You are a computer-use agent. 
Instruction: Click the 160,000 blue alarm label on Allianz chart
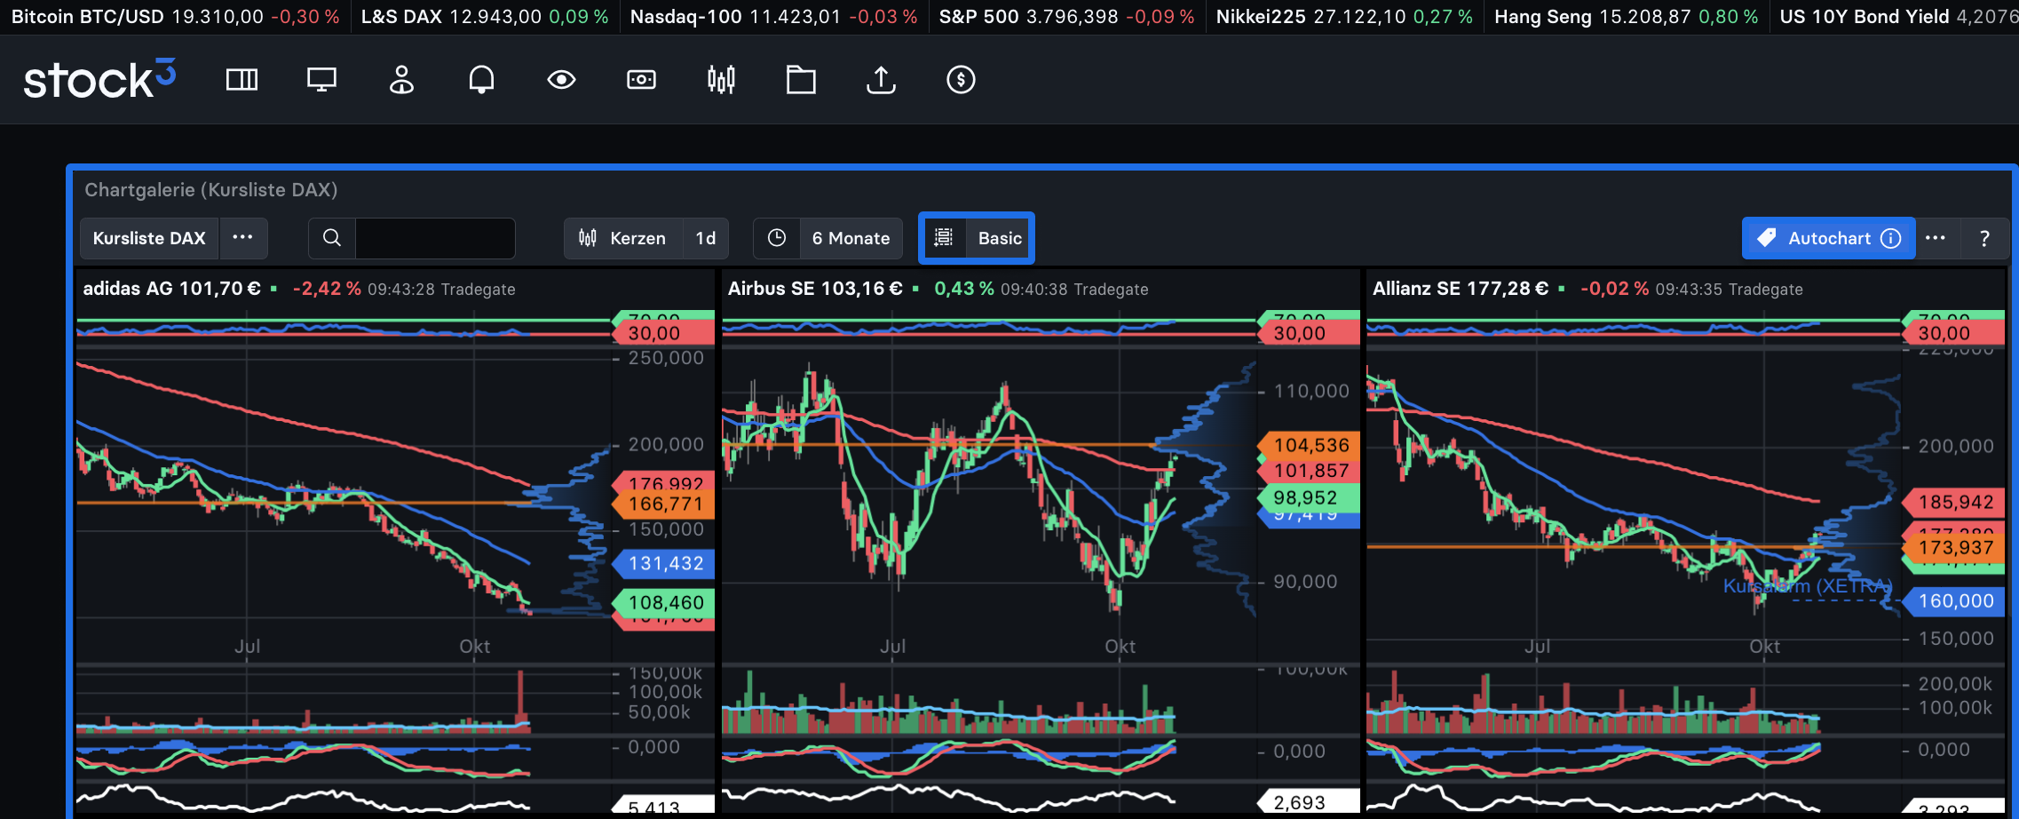pyautogui.click(x=1954, y=600)
